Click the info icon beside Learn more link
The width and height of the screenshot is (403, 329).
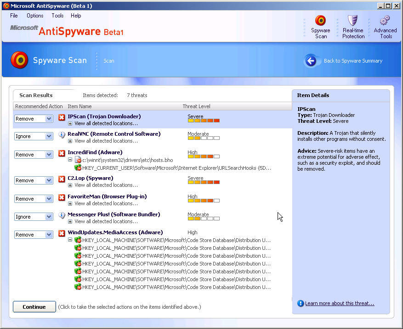(x=301, y=303)
